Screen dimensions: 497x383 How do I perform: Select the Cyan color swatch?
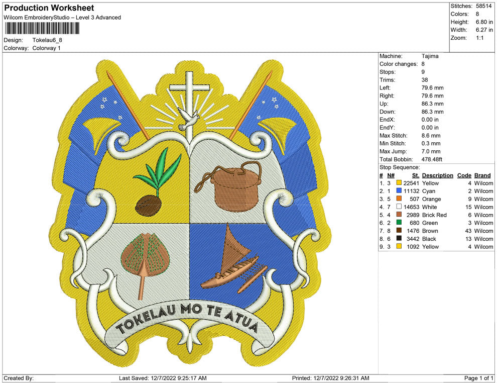click(399, 190)
